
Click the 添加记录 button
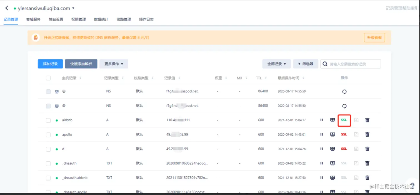pos(50,64)
